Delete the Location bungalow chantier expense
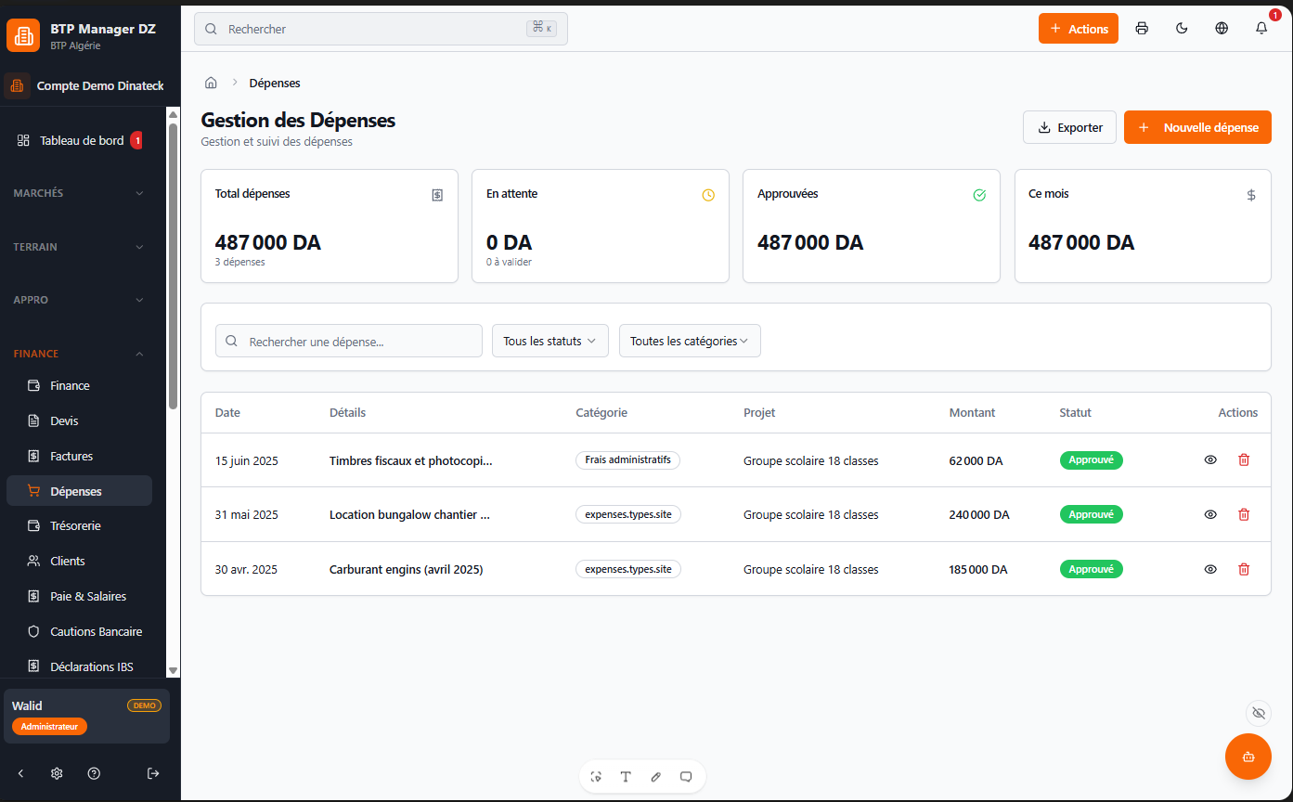Viewport: 1293px width, 802px height. point(1244,514)
